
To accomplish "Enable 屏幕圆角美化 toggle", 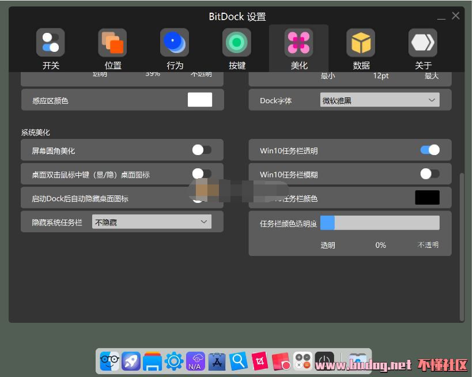I will [x=202, y=150].
